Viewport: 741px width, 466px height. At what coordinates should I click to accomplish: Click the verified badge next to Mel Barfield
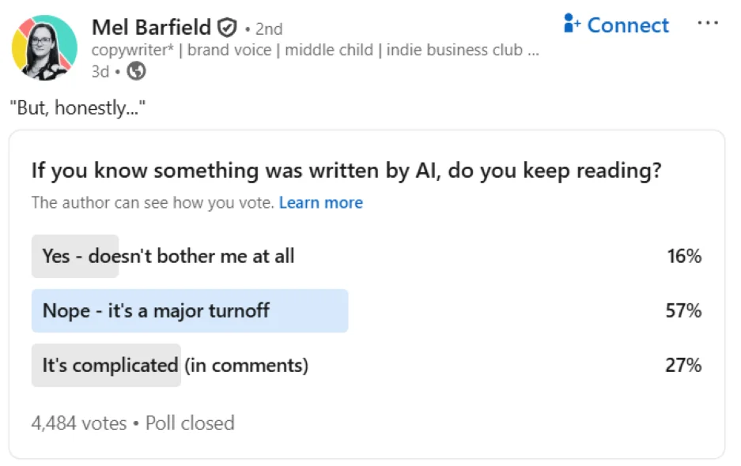tap(226, 26)
